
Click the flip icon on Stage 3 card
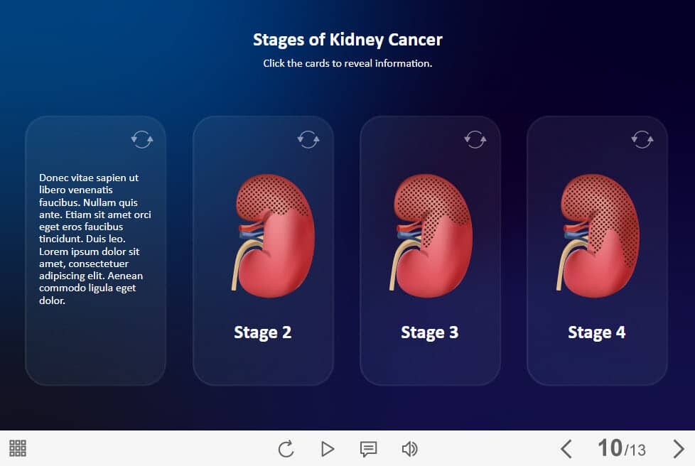click(x=475, y=139)
